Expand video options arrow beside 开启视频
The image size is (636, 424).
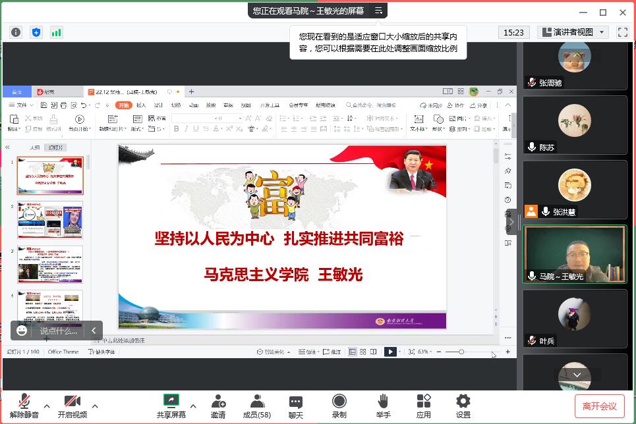pos(95,406)
